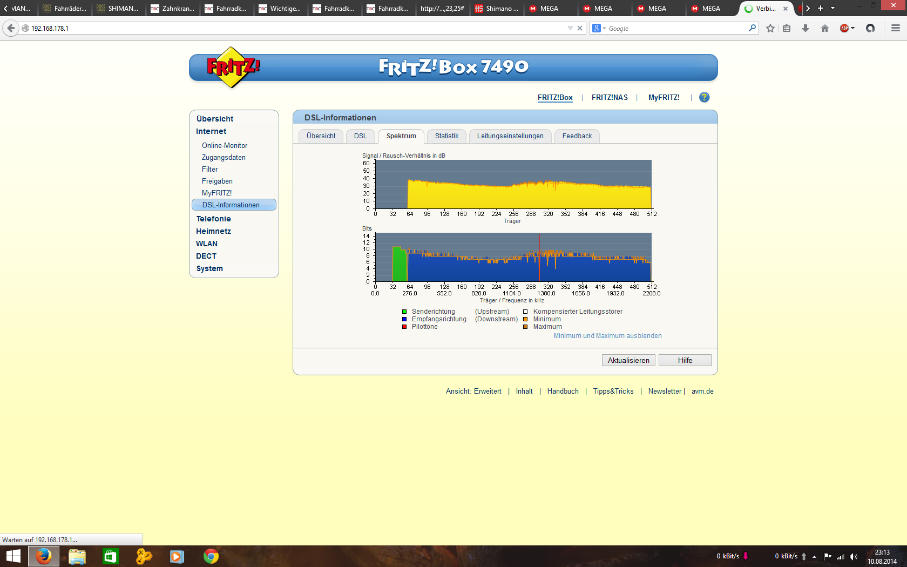Open the Adblock Plus dropdown arrow
Image resolution: width=907 pixels, height=567 pixels.
[x=853, y=28]
